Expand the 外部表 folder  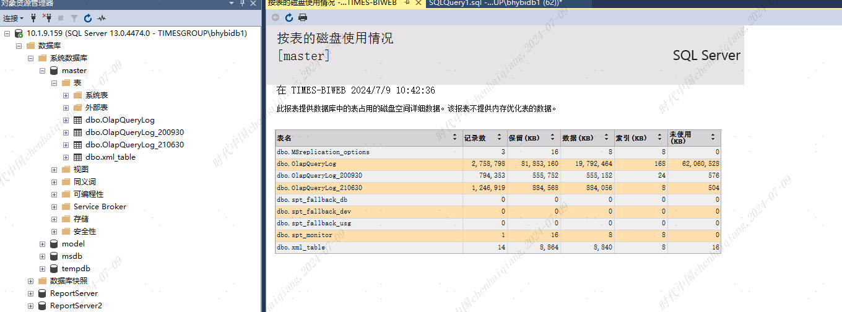coord(66,108)
